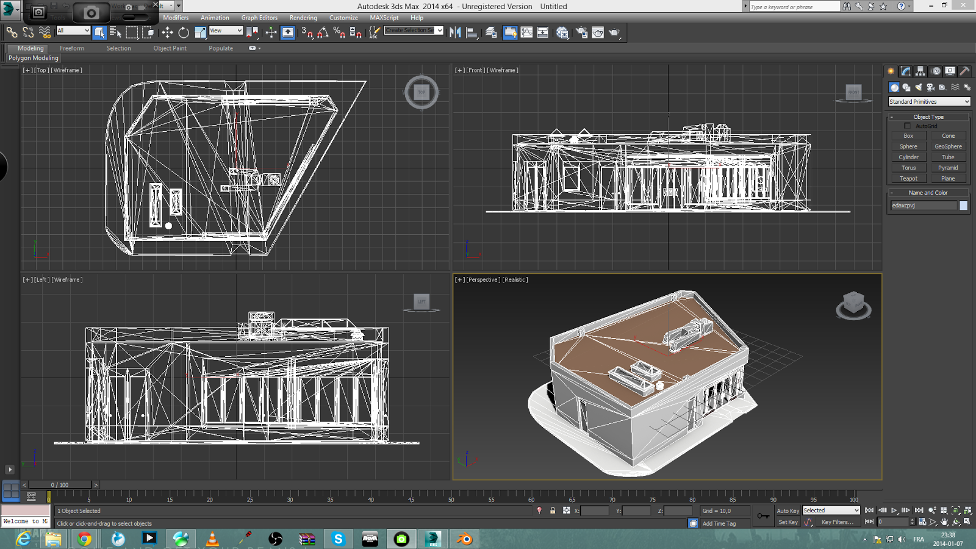976x549 pixels.
Task: Click the Mirror tool icon
Action: point(455,32)
